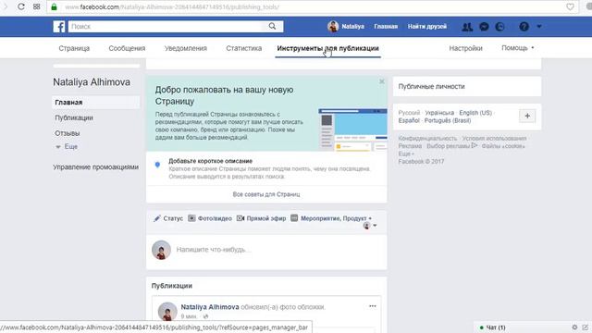
Task: Start live broadcast 'Прямой эфир'
Action: pos(261,218)
